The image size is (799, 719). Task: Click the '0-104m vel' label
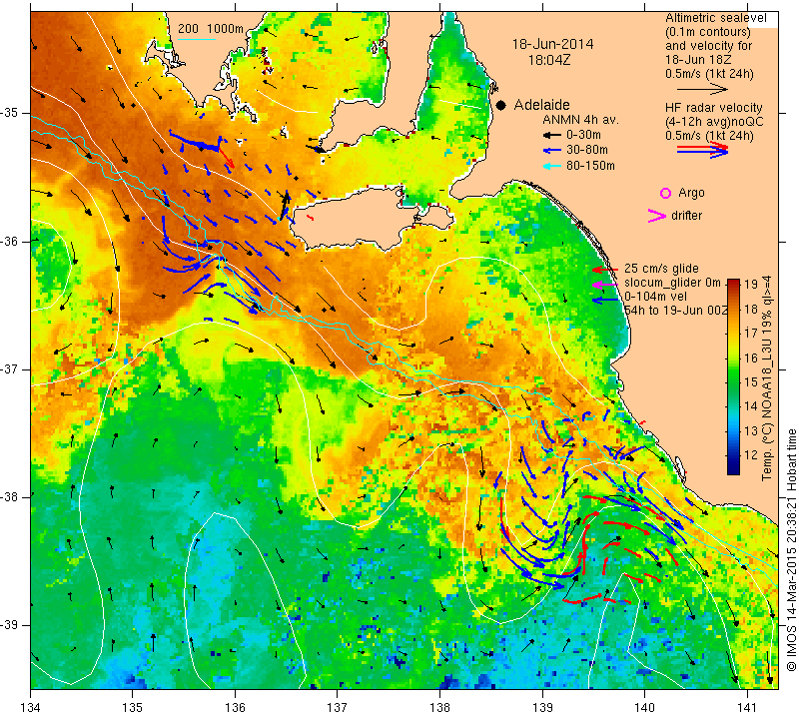click(655, 297)
